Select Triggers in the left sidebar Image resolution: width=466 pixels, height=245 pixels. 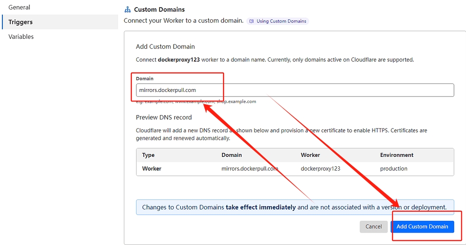click(x=20, y=22)
